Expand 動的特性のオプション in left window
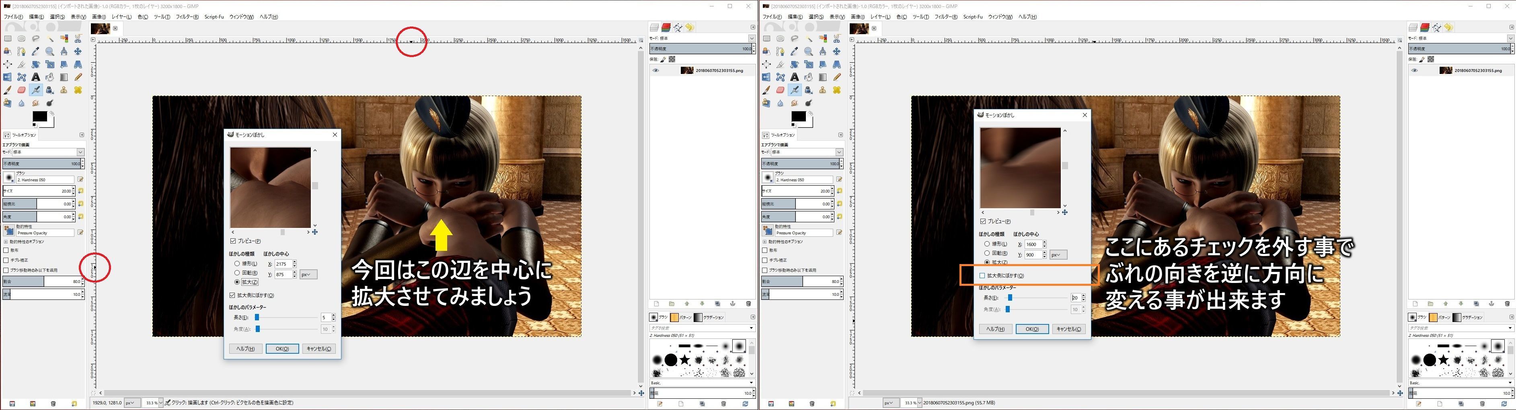This screenshot has height=410, width=1516. coord(6,242)
